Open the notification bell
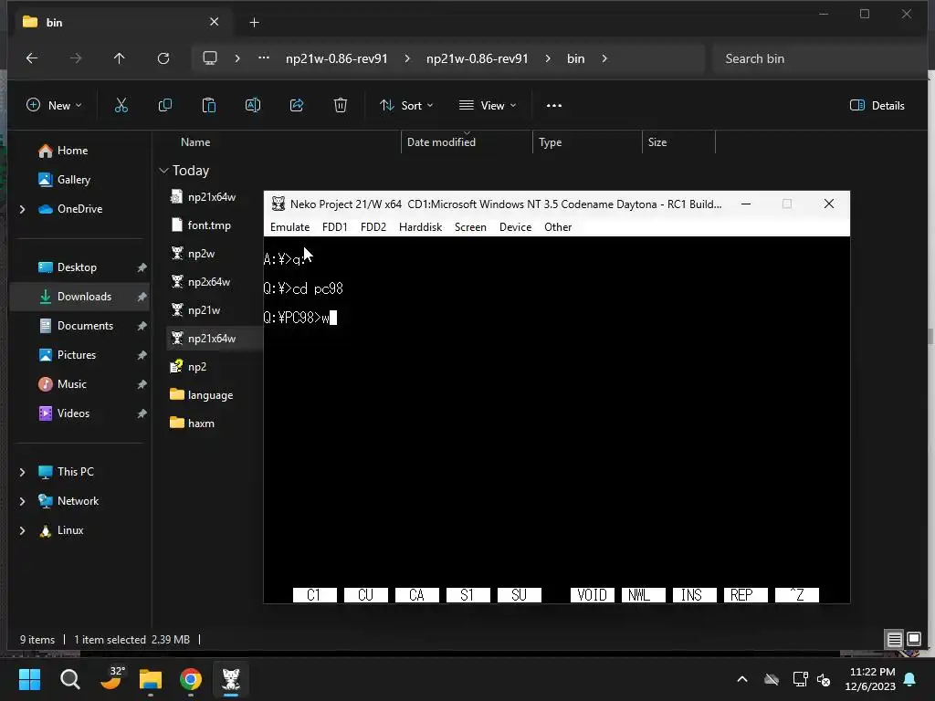Image resolution: width=935 pixels, height=701 pixels. point(910,679)
